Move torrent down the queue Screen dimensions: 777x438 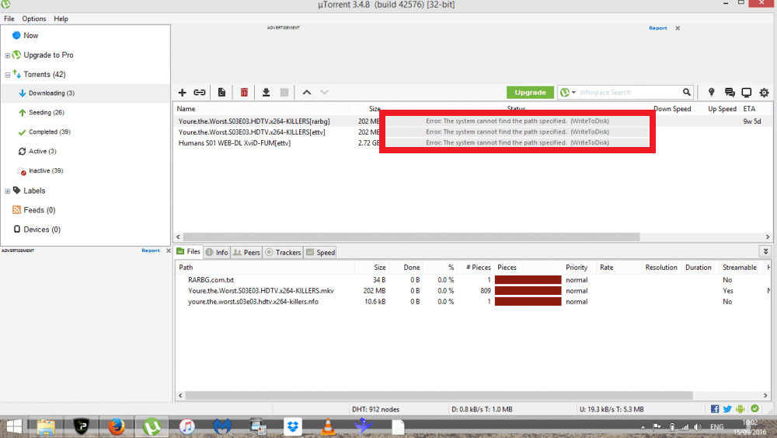[x=325, y=93]
